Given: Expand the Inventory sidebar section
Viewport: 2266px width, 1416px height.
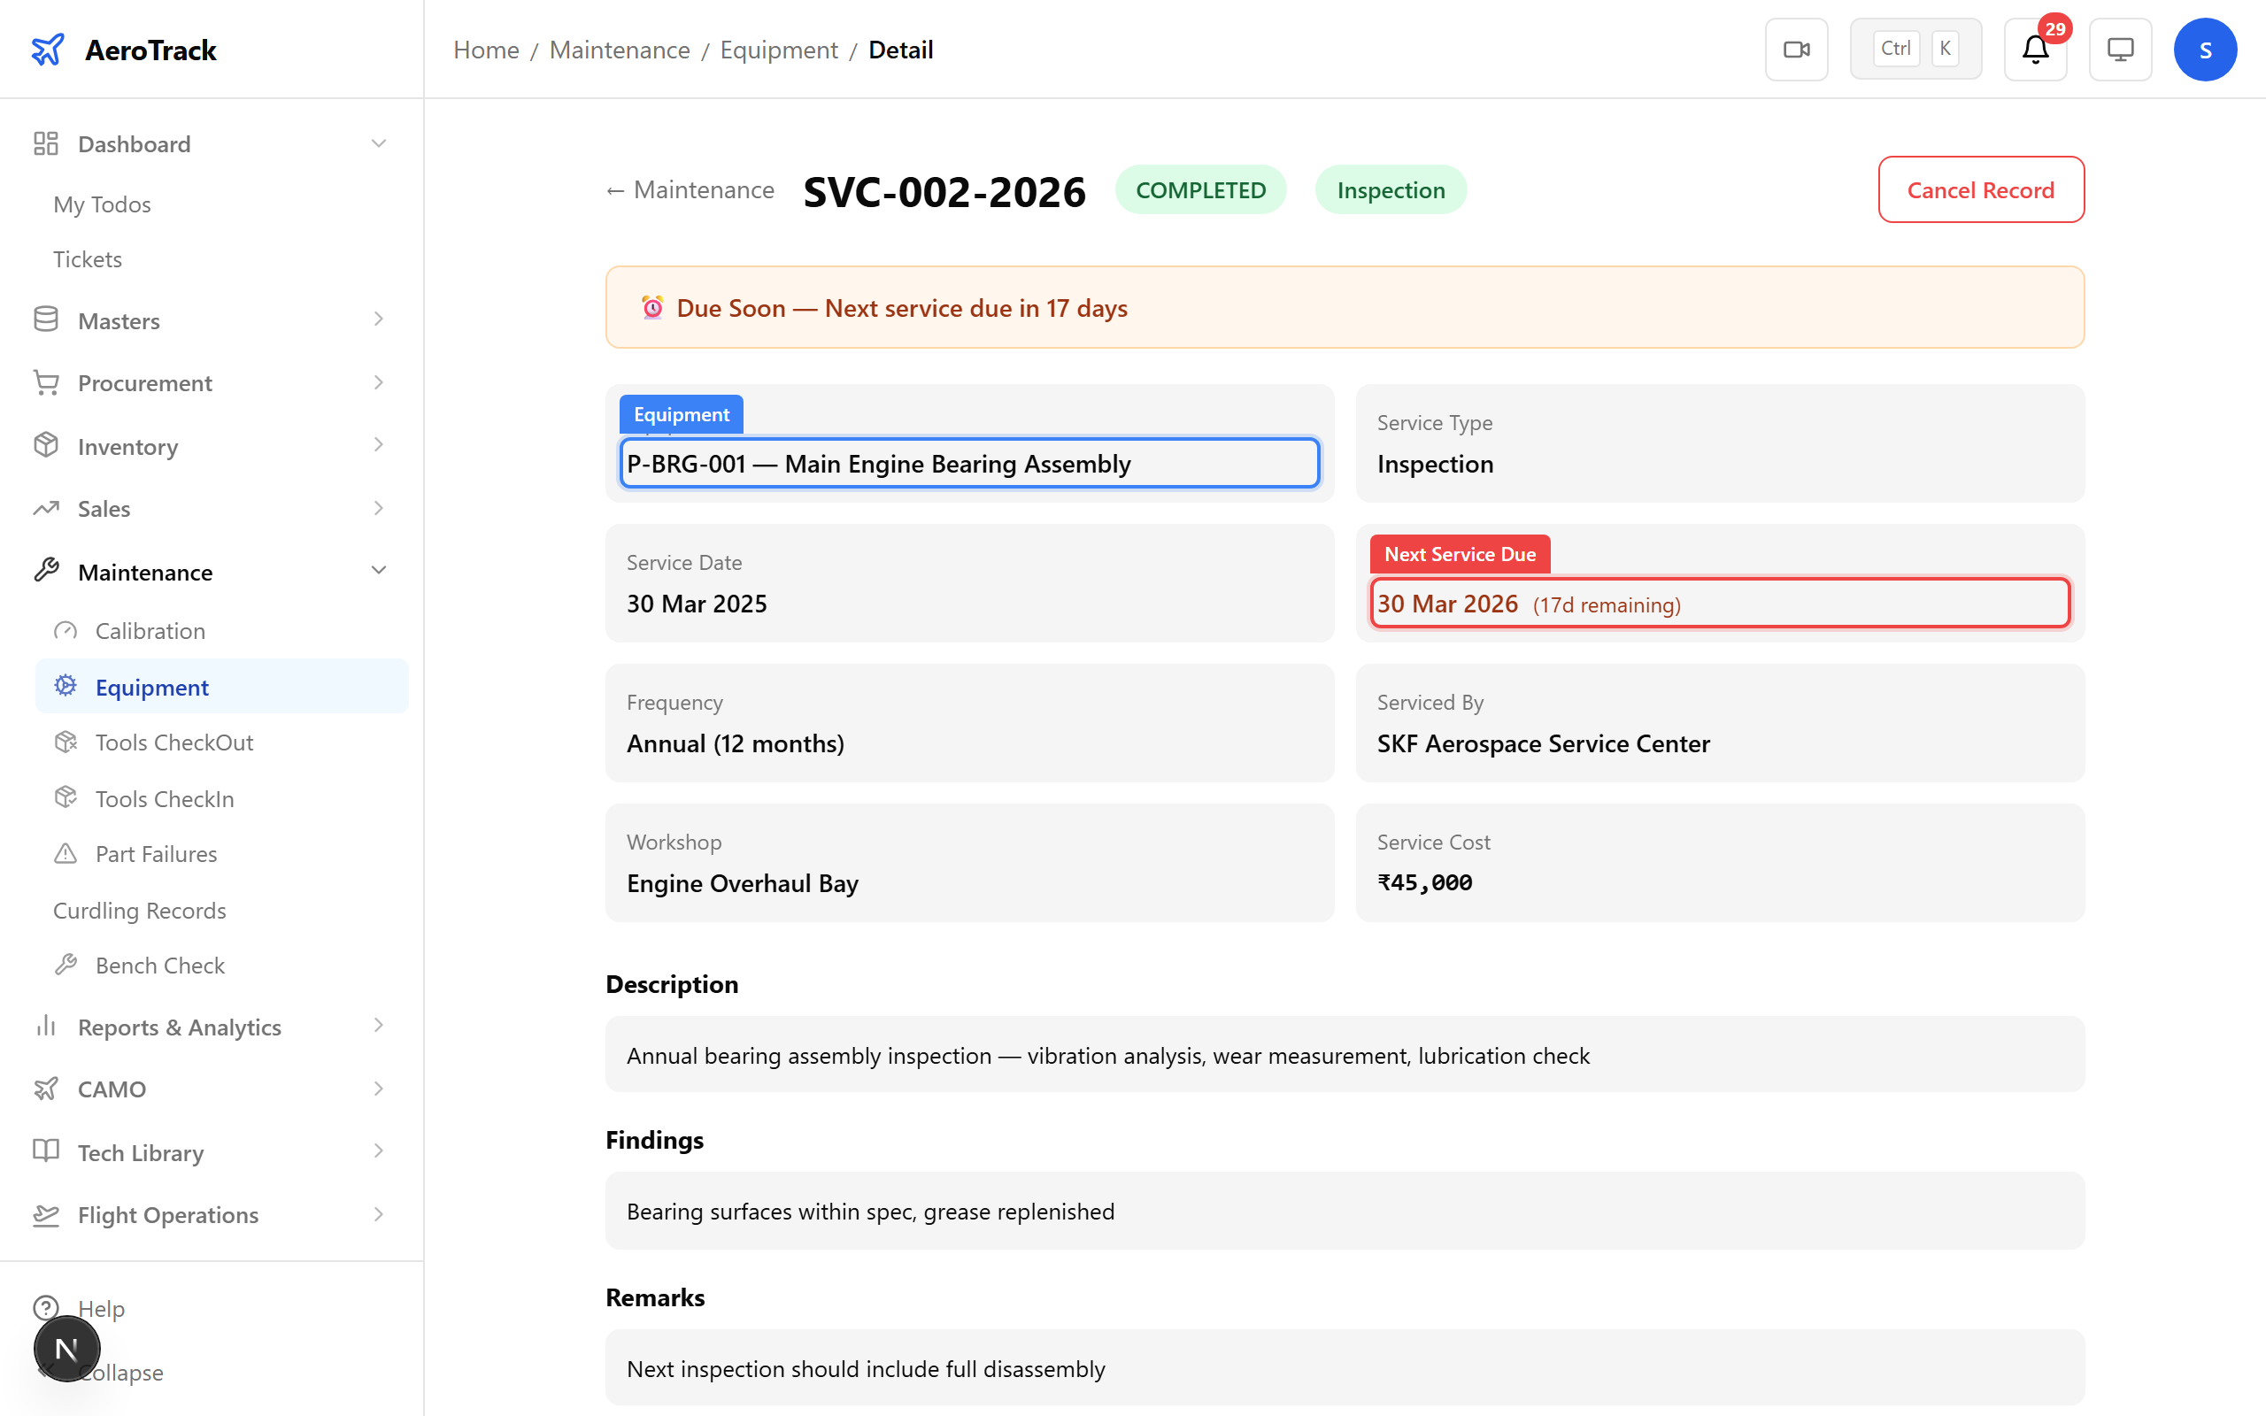Looking at the screenshot, I should (x=378, y=446).
